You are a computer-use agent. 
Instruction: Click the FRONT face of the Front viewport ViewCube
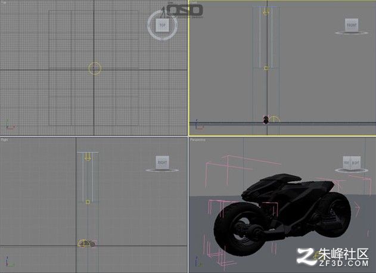352,25
